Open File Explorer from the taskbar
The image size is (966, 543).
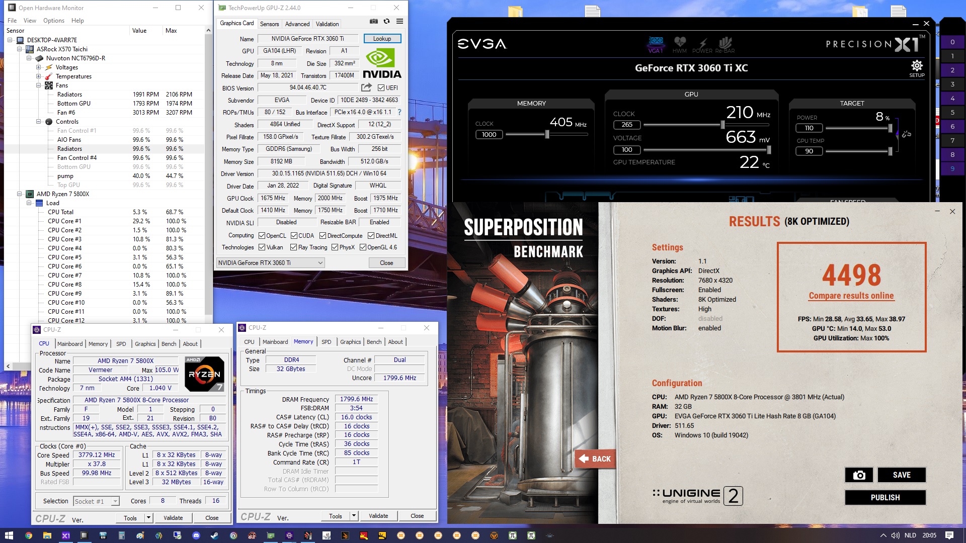47,535
